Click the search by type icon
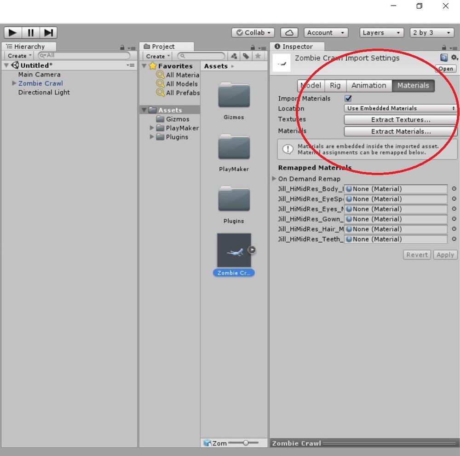 [234, 56]
